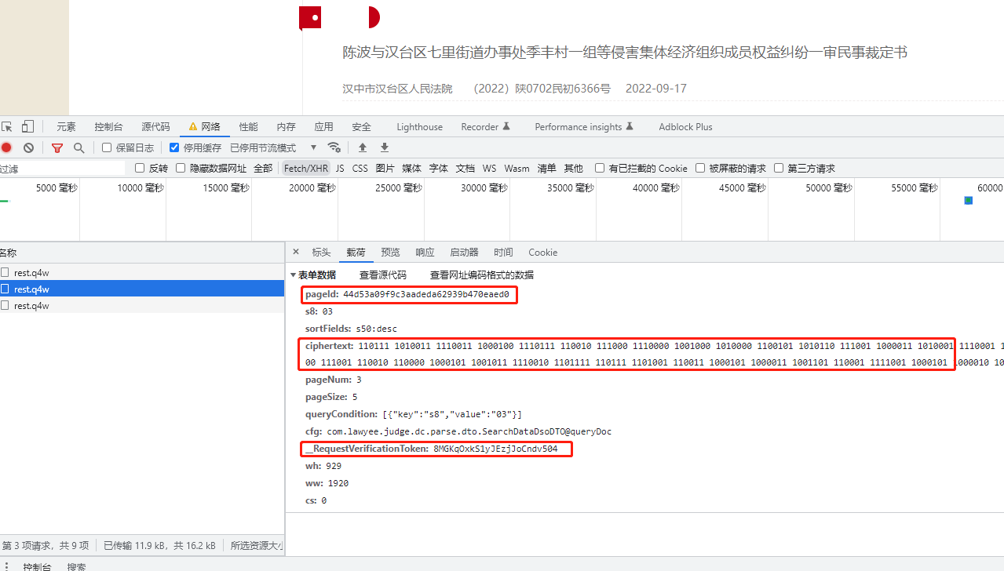Click 查看网址编码格式的数据 link
1004x571 pixels.
(x=482, y=275)
